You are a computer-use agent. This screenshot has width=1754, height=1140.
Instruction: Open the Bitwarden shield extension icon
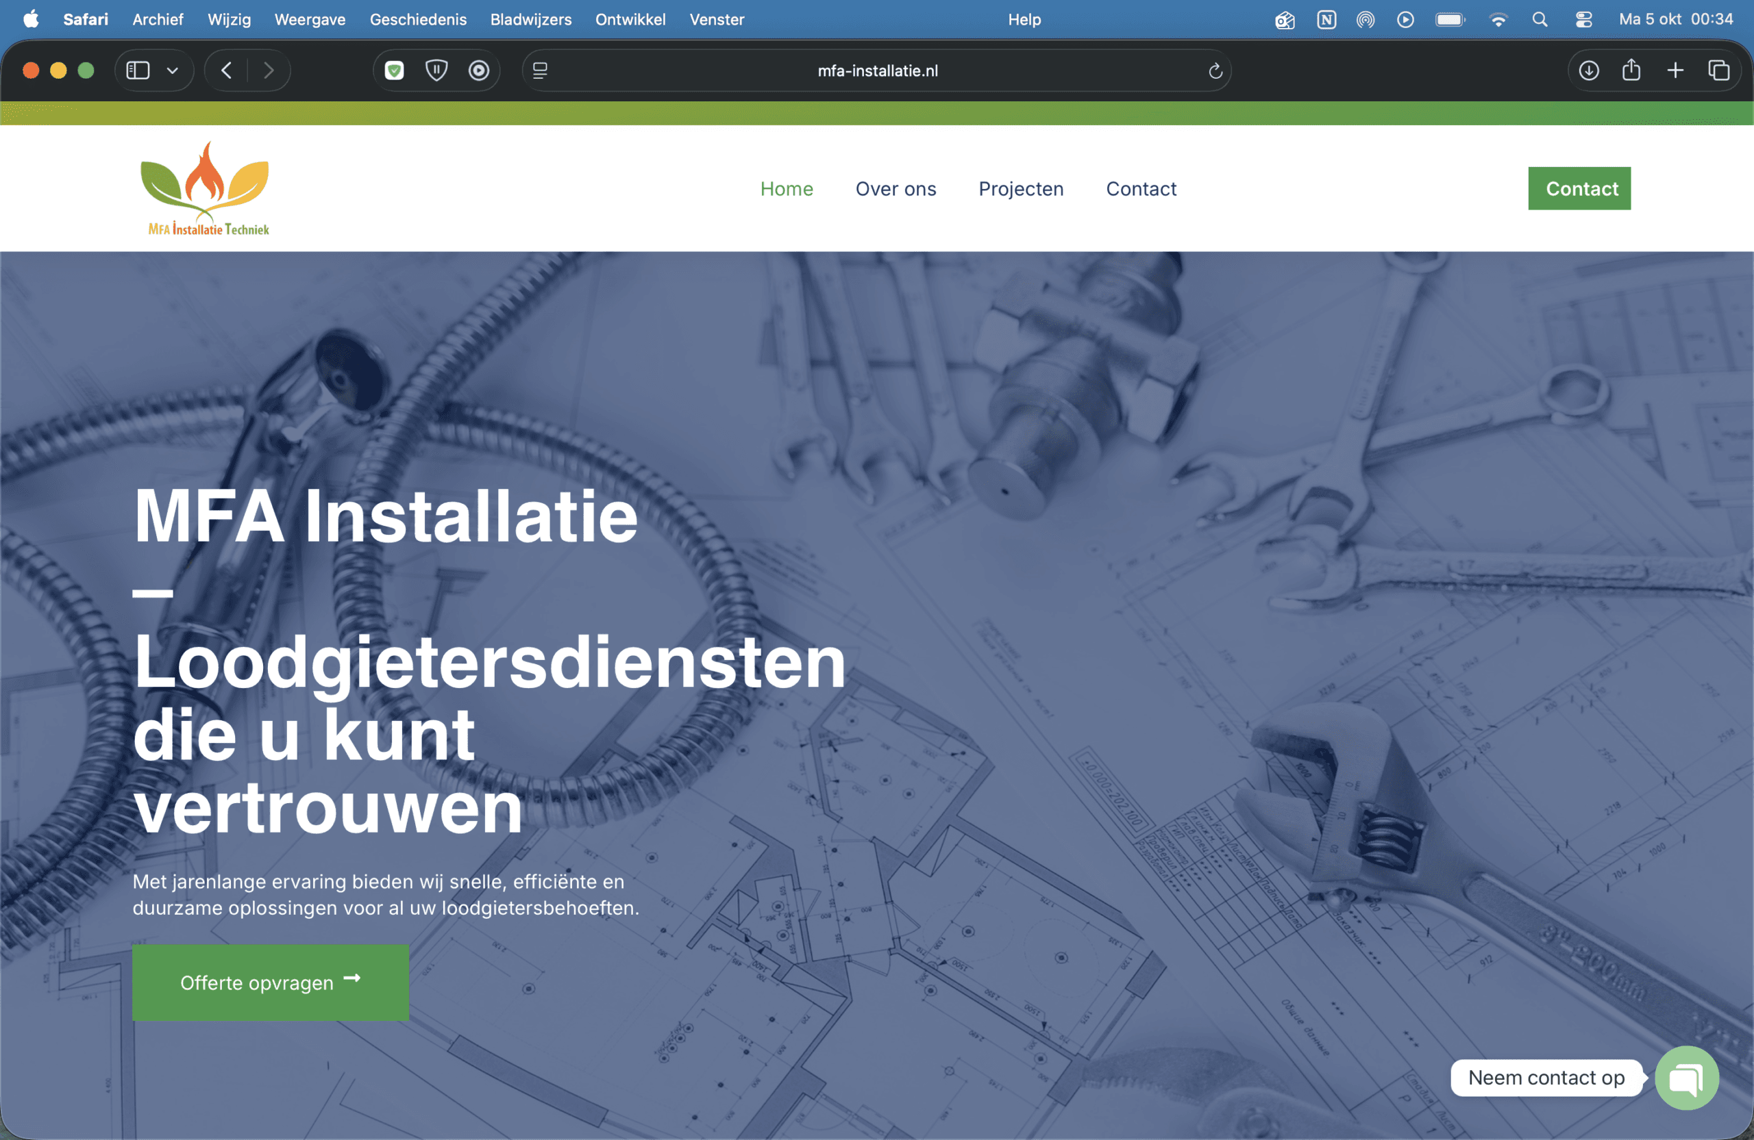pyautogui.click(x=437, y=71)
